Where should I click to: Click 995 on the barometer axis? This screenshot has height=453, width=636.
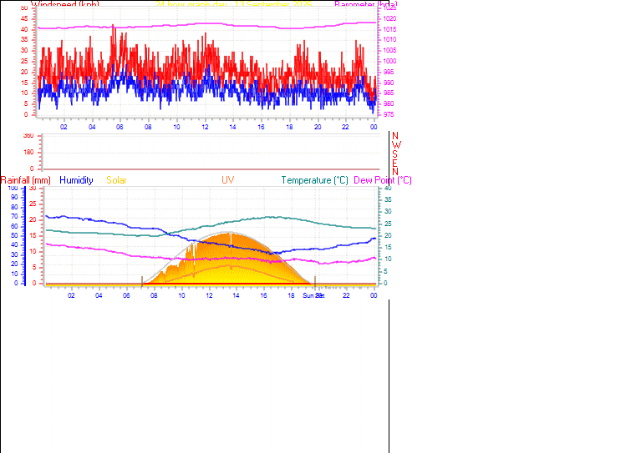[x=389, y=72]
